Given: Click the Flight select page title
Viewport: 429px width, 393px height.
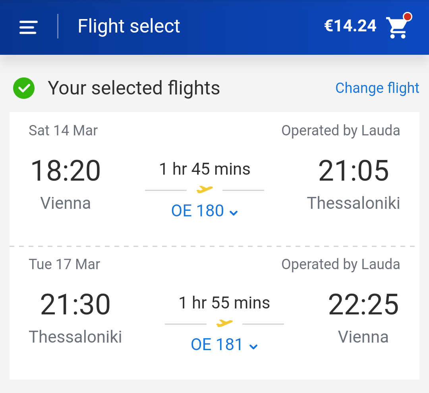Looking at the screenshot, I should pos(129,26).
